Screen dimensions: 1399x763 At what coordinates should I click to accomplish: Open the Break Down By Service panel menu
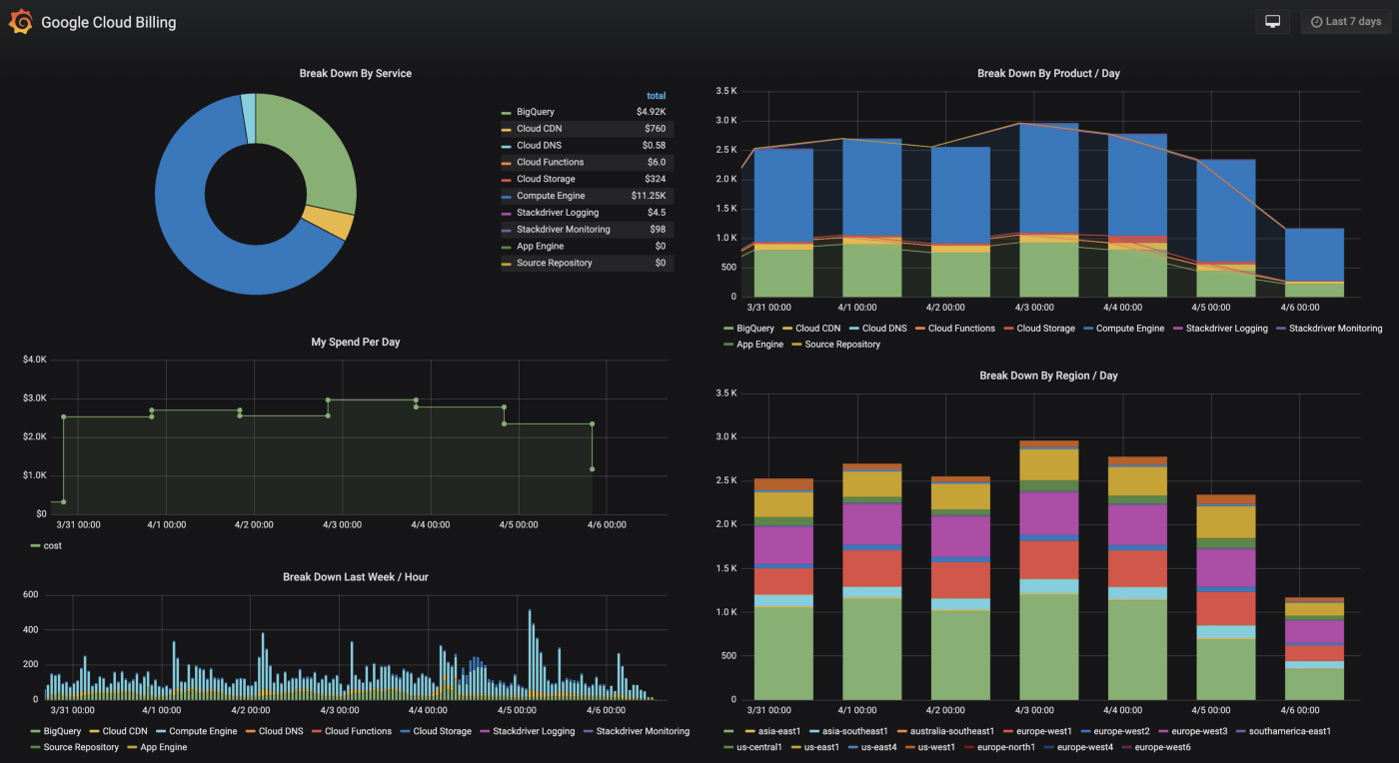tap(356, 72)
